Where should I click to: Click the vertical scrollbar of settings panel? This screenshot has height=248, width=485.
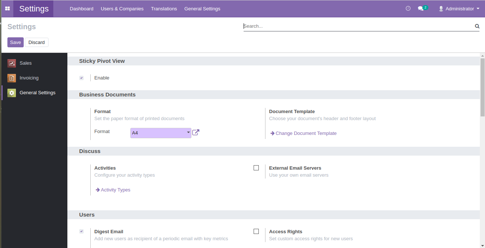482,89
